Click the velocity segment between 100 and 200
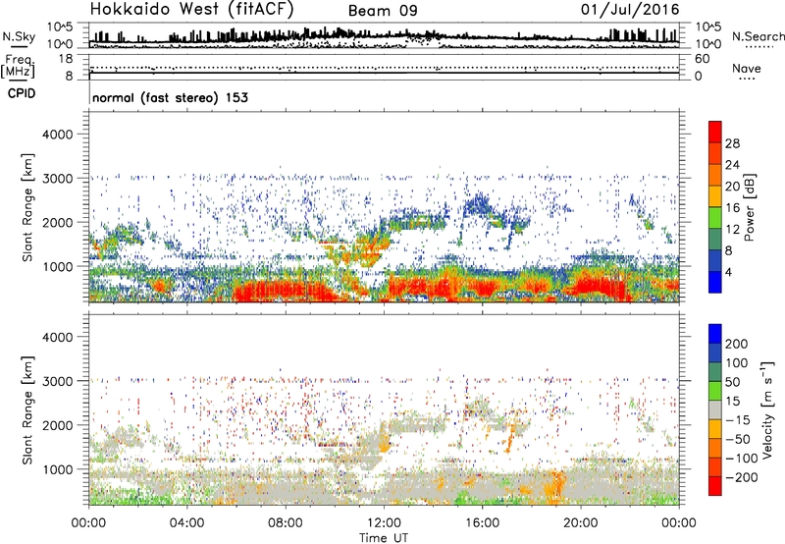Viewport: 785px width, 544px height. point(715,353)
